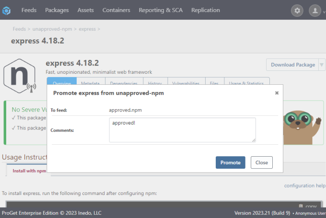The width and height of the screenshot is (326, 218).
Task: Go to Assets in navigation
Action: click(x=85, y=10)
